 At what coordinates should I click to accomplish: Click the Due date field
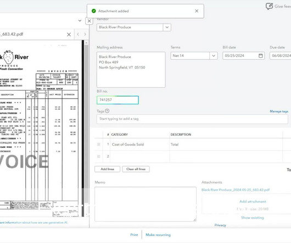[x=280, y=56]
